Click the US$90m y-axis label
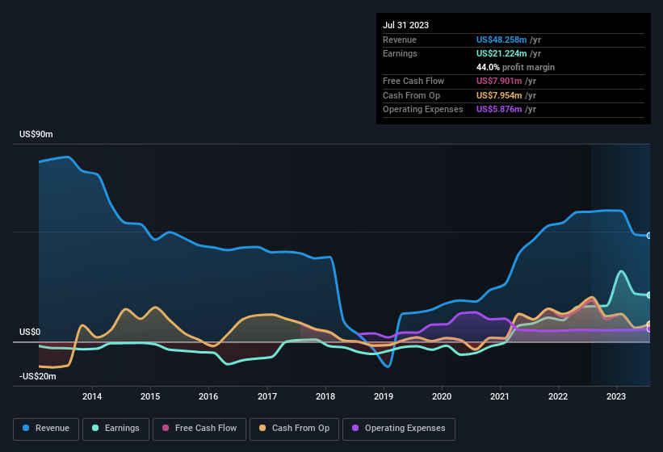Screen dimensions: 663x452 [36, 134]
